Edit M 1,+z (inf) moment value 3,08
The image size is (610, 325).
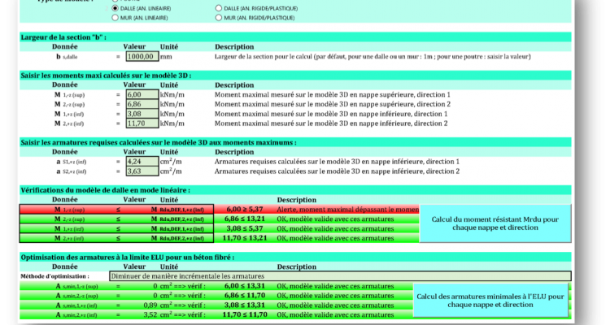142,114
